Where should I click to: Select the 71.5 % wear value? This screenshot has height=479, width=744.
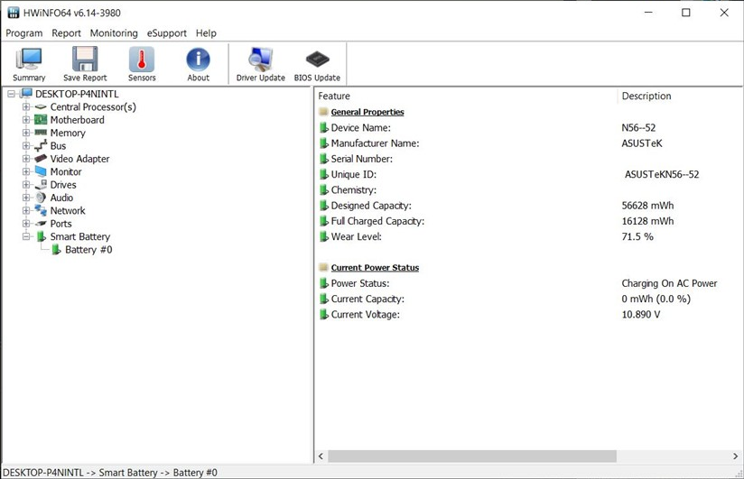coord(637,236)
